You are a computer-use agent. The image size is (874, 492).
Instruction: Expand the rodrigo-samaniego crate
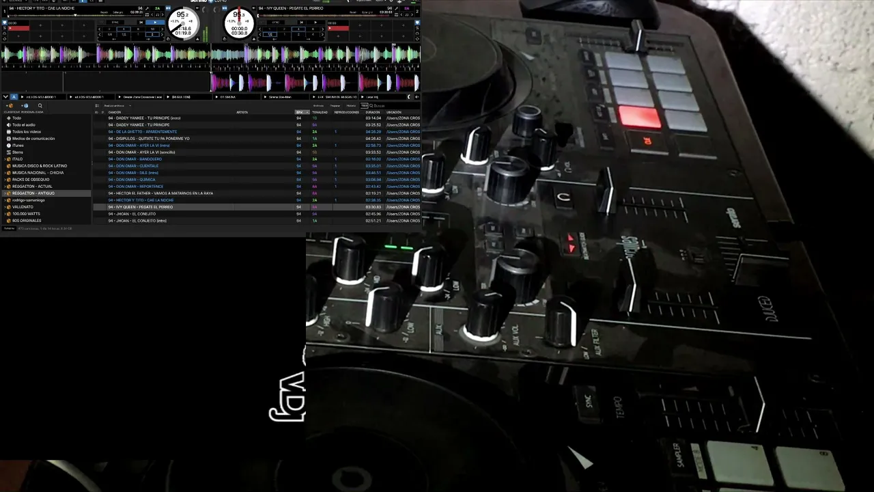tap(5, 200)
